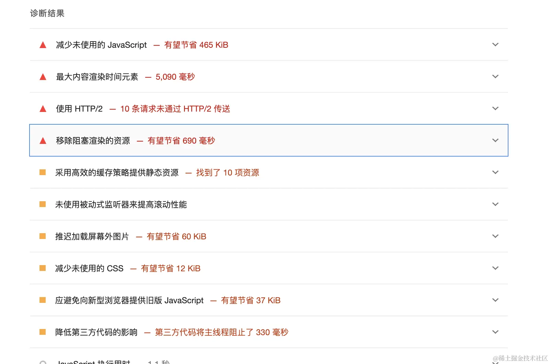The image size is (550, 364).
Task: Expand chevron for 采用高效的缓存策略 audit
Action: click(x=495, y=172)
